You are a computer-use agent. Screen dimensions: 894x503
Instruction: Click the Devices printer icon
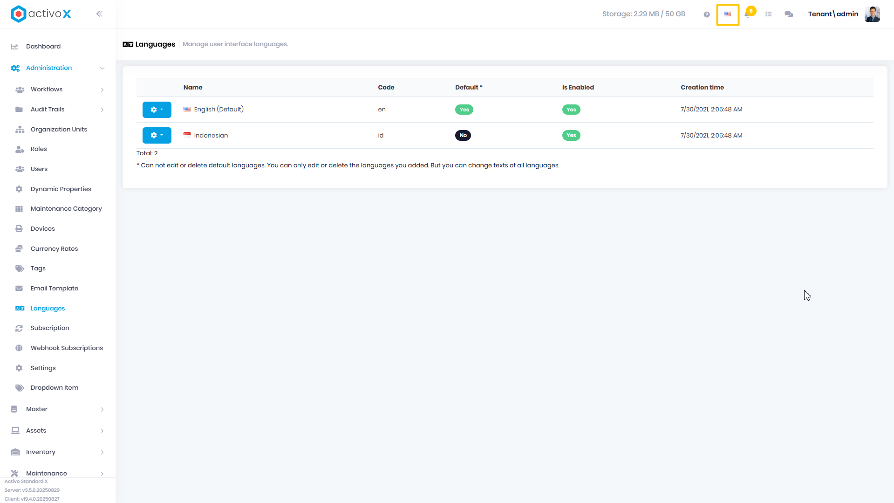click(19, 229)
